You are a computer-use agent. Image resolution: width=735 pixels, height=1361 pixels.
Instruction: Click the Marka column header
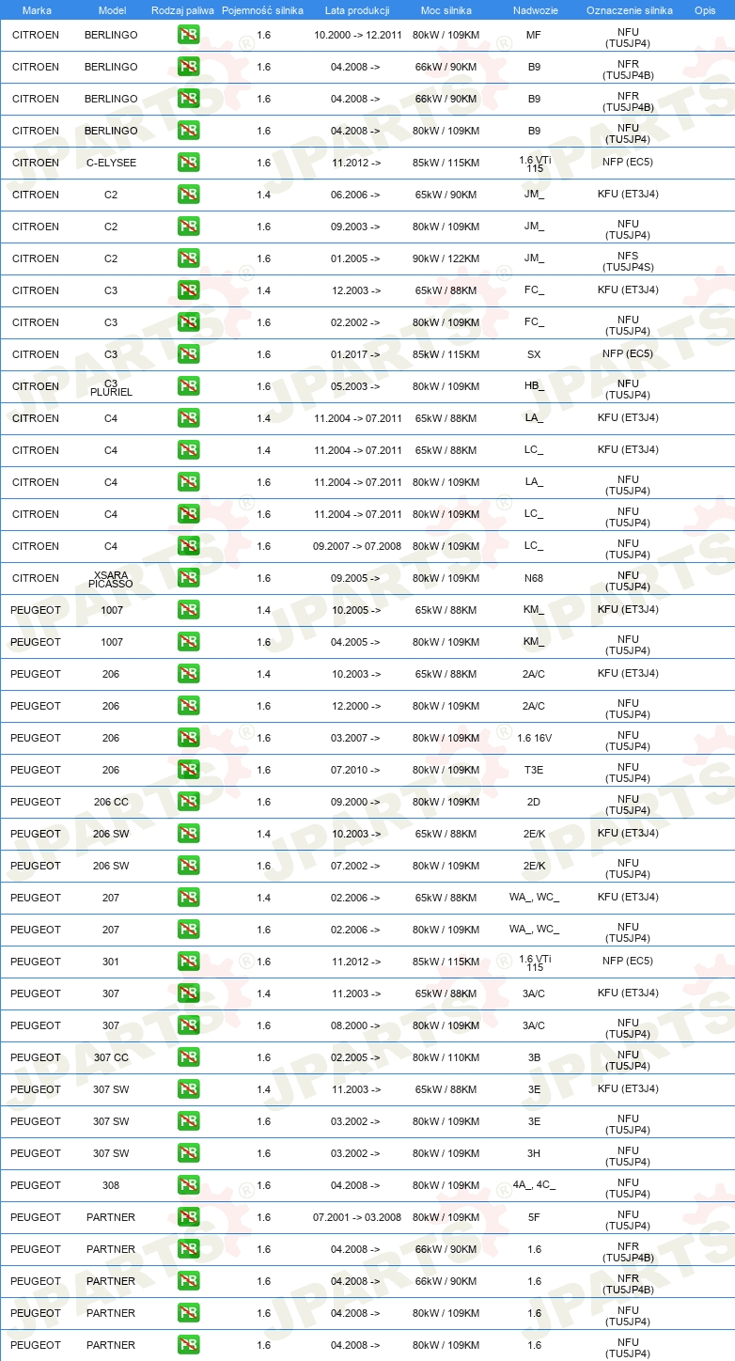(37, 10)
